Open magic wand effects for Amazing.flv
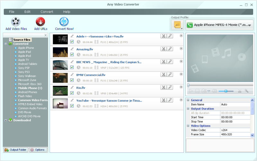This screenshot has width=257, height=161. [170, 49]
